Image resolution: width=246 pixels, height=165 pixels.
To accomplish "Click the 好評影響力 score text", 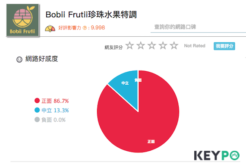I will (82, 28).
